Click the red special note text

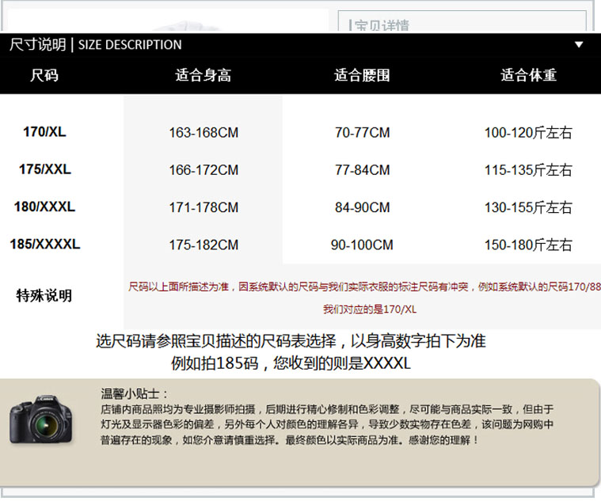(x=364, y=287)
